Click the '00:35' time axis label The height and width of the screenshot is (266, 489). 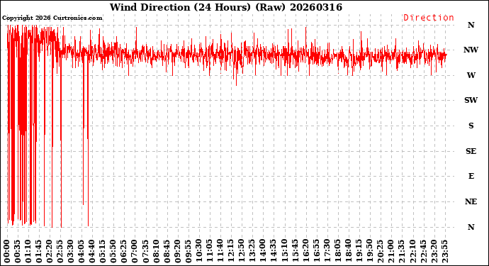18,251
